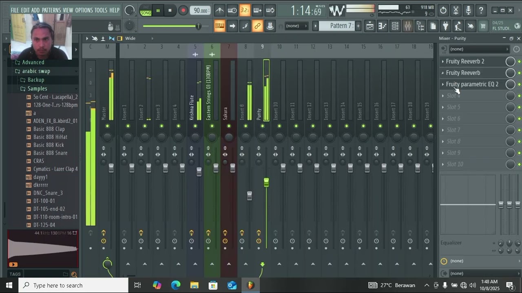Toggle the mixer view icon
This screenshot has width=522, height=293.
408,26
